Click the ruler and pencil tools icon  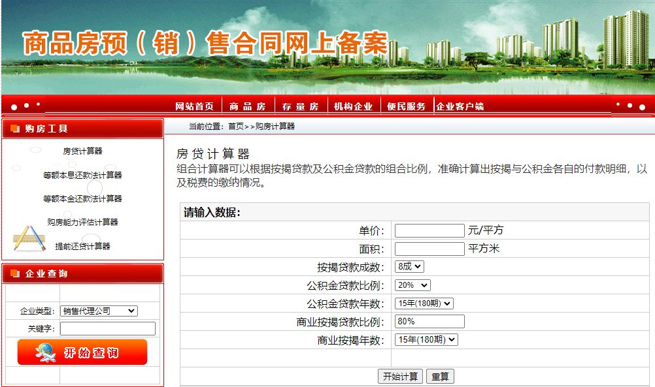coord(29,239)
